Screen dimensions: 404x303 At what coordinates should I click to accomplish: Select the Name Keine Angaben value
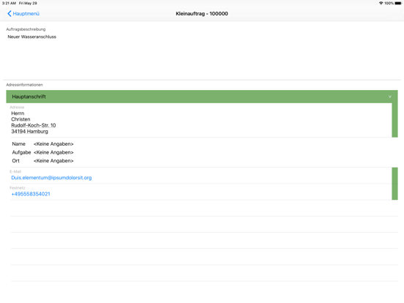click(x=53, y=144)
